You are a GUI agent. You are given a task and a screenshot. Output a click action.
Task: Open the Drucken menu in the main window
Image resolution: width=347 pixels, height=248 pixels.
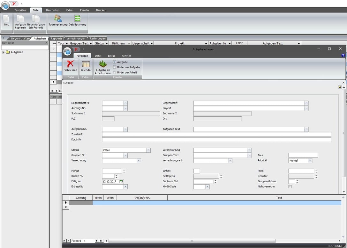[101, 10]
